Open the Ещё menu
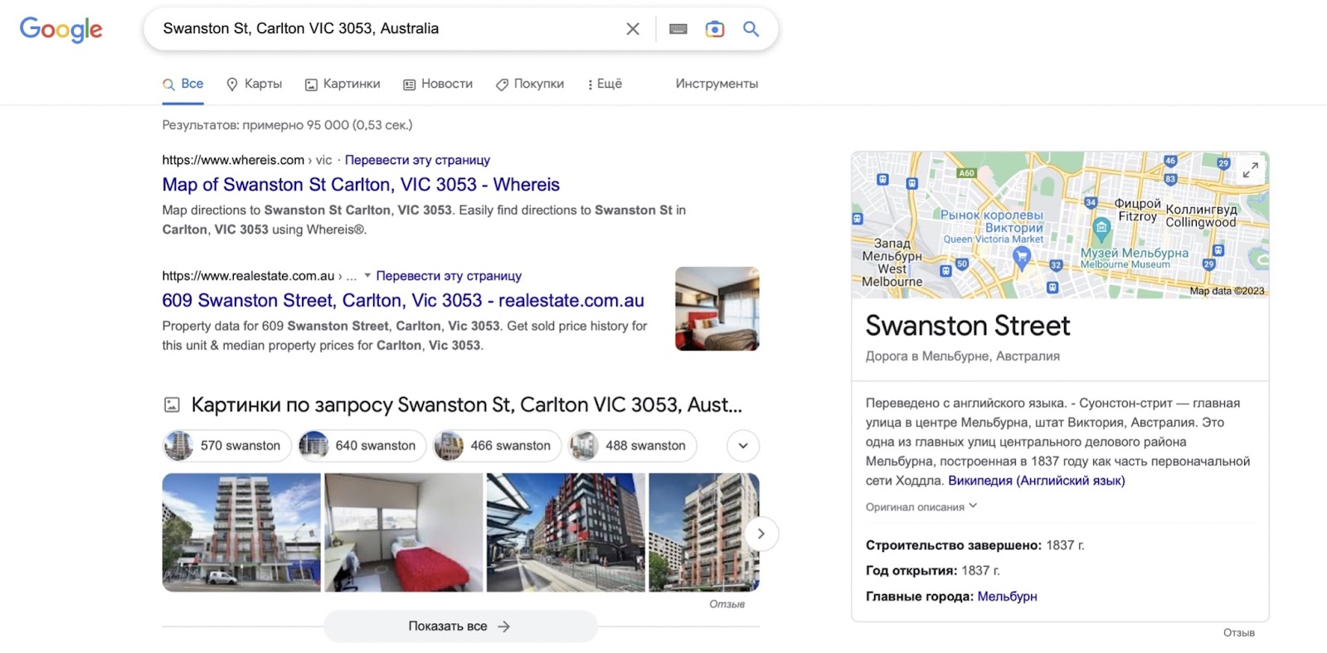 click(x=605, y=84)
